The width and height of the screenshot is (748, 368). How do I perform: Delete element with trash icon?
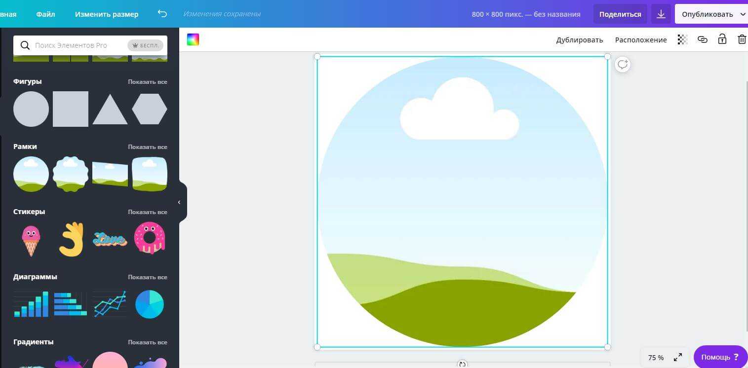coord(742,39)
